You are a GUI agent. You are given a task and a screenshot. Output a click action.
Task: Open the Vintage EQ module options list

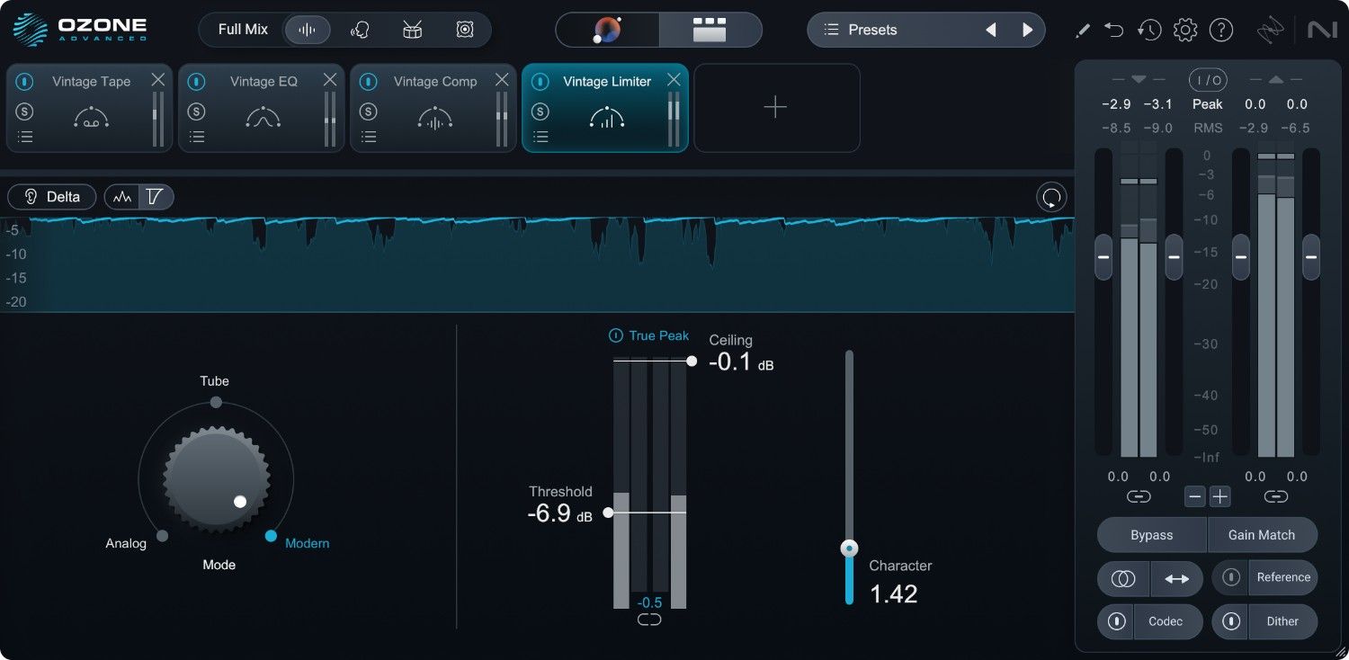[x=196, y=137]
